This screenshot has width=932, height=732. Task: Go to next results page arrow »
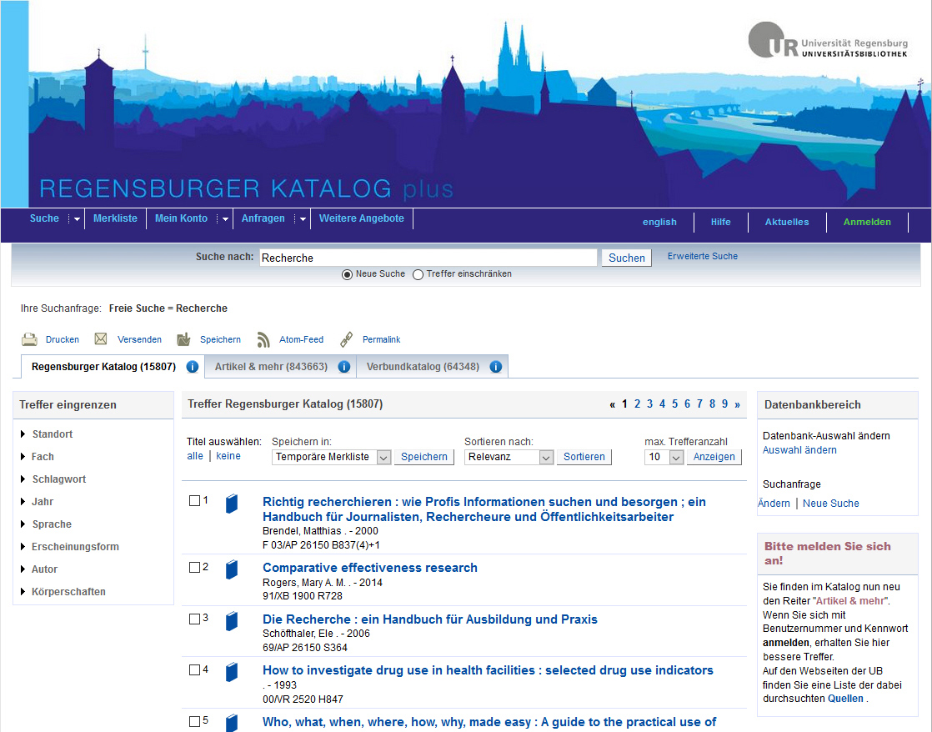tap(737, 404)
